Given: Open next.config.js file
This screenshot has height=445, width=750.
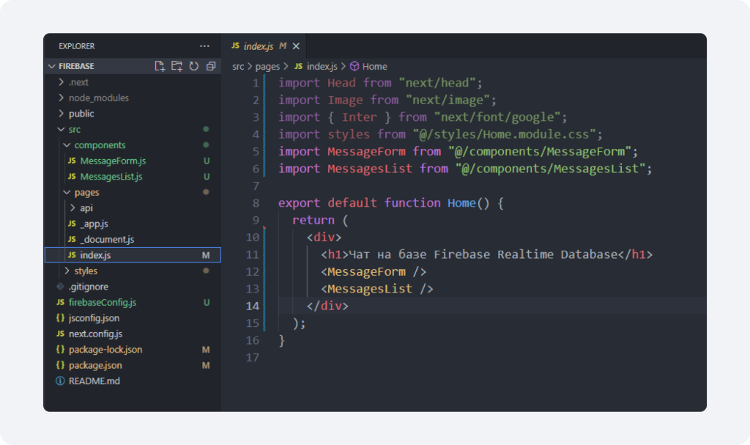Looking at the screenshot, I should click(95, 334).
